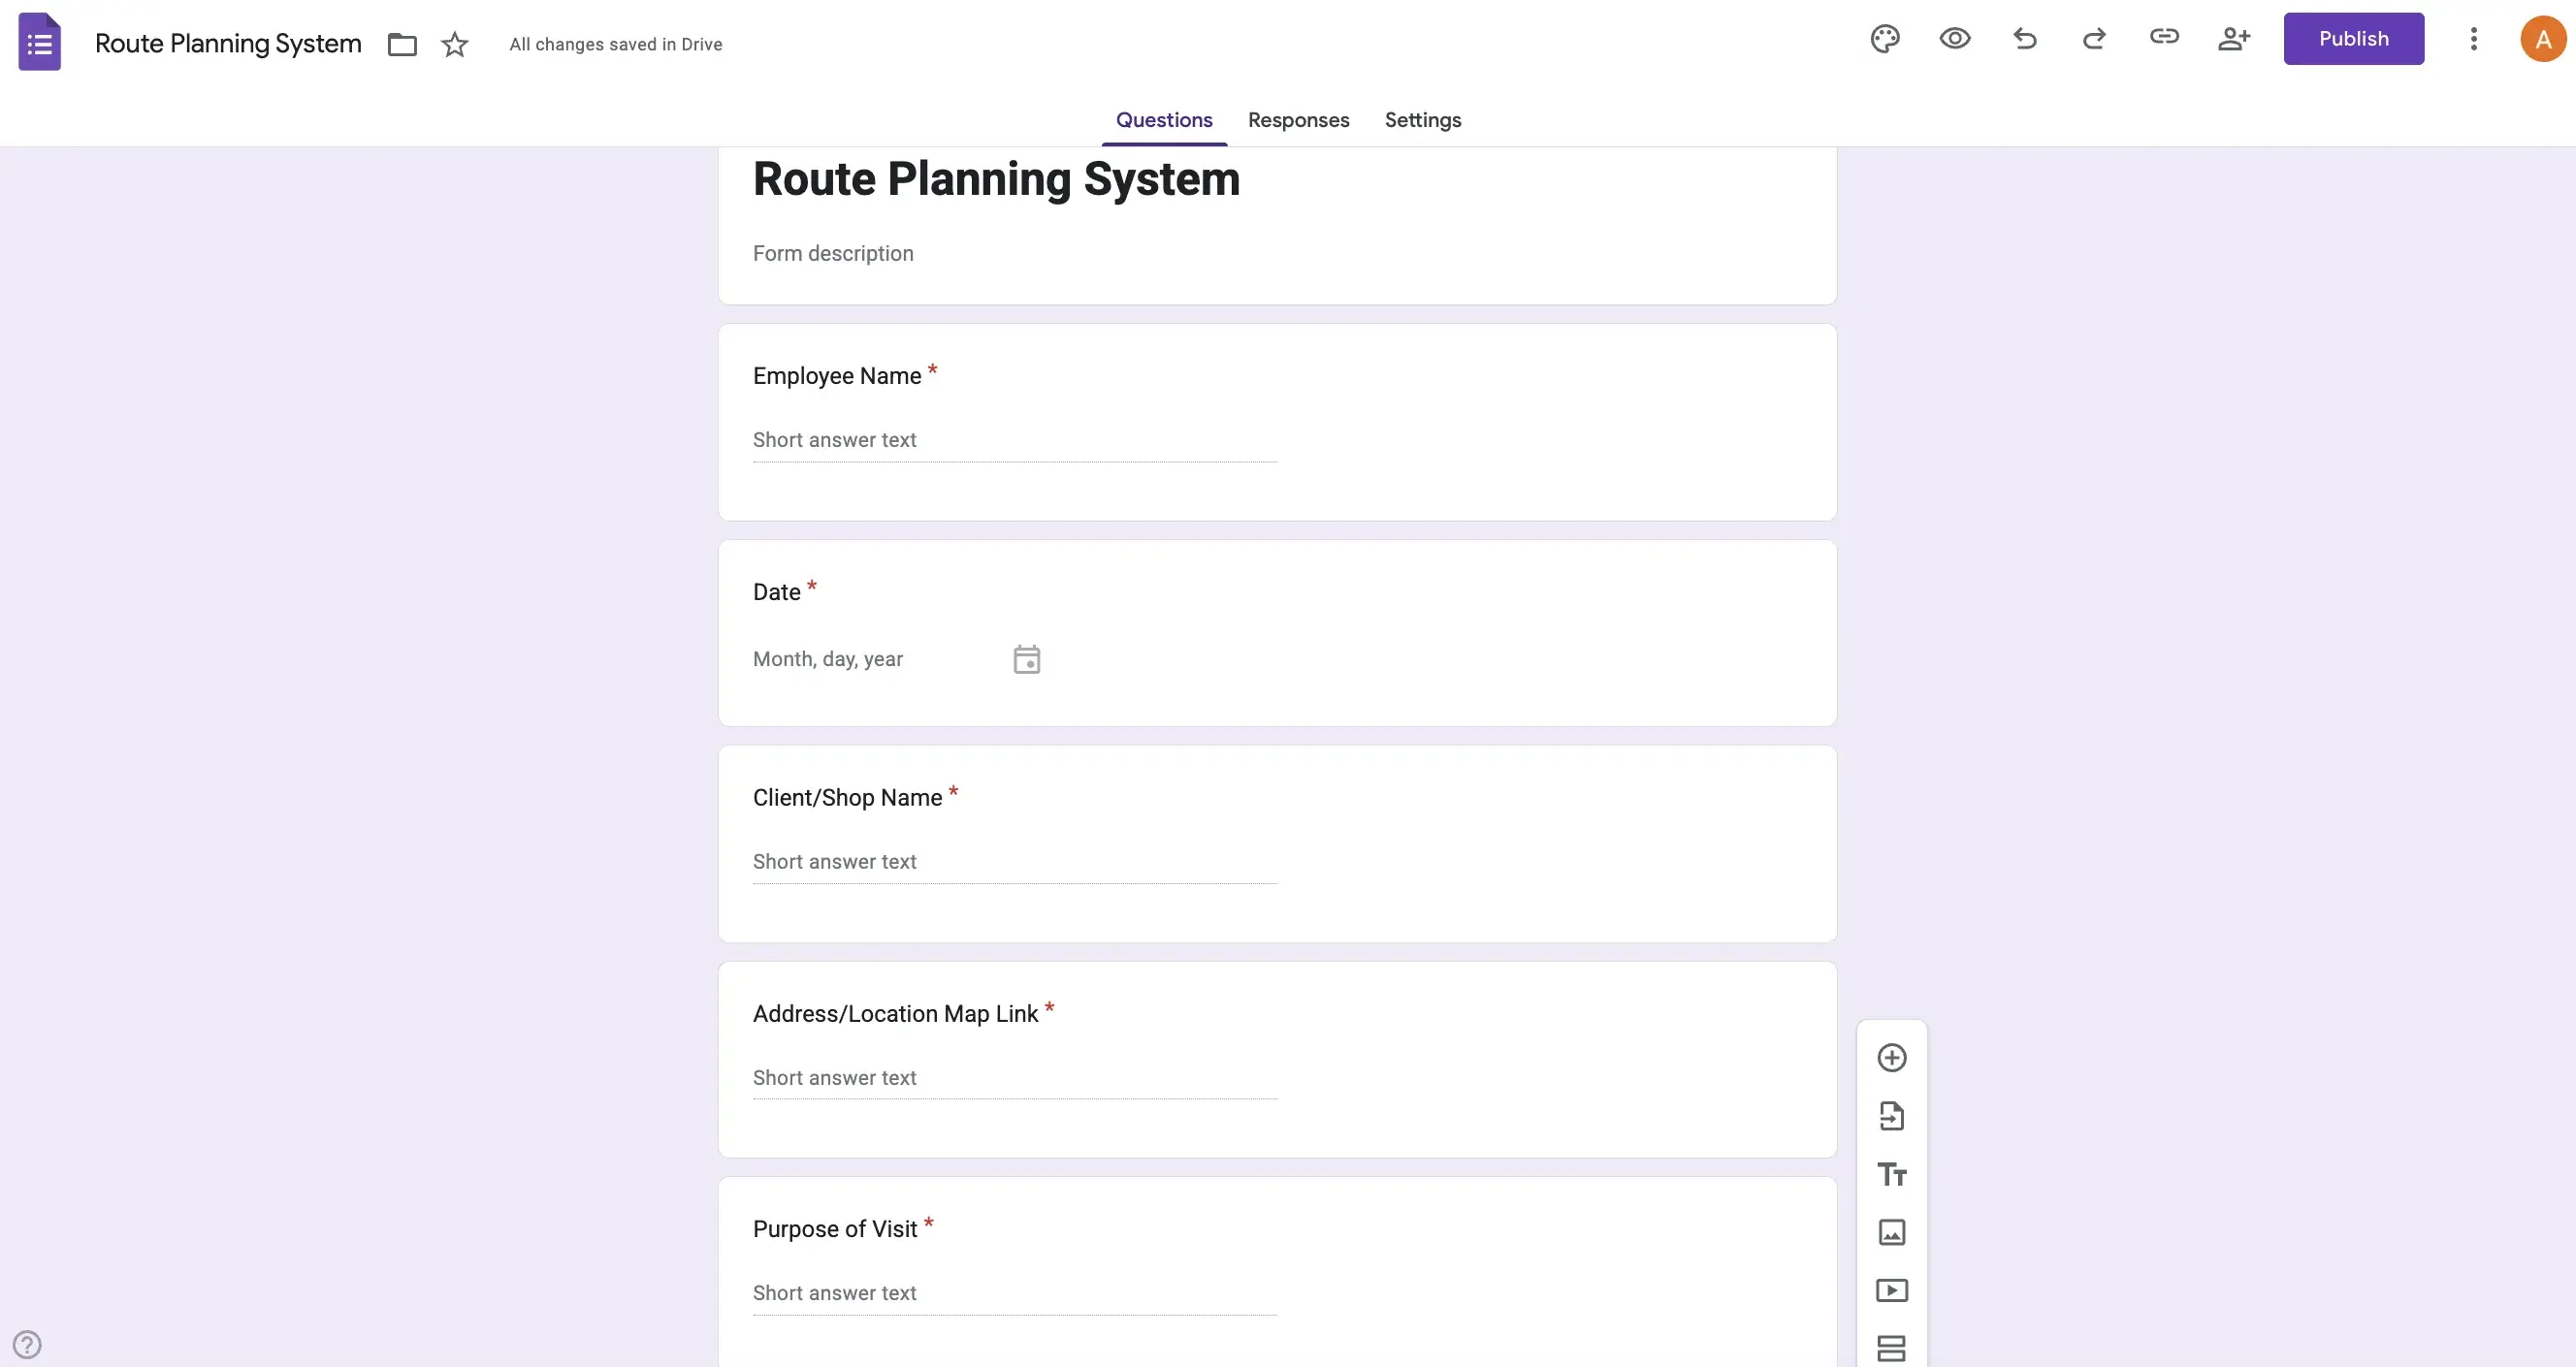The height and width of the screenshot is (1367, 2576).
Task: Open the help panel
Action: 27,1343
